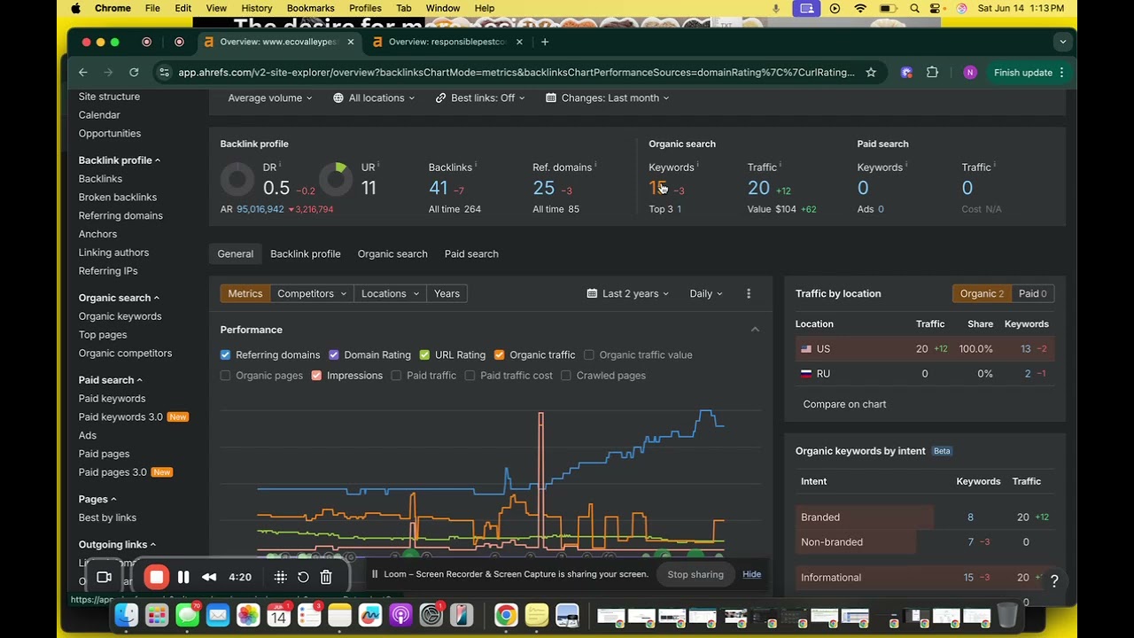Click the Beta badge next to Organic keywords by intent
Viewport: 1134px width, 638px height.
coord(942,451)
